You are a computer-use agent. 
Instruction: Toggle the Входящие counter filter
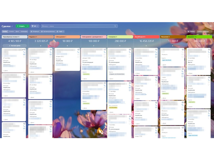35,31
